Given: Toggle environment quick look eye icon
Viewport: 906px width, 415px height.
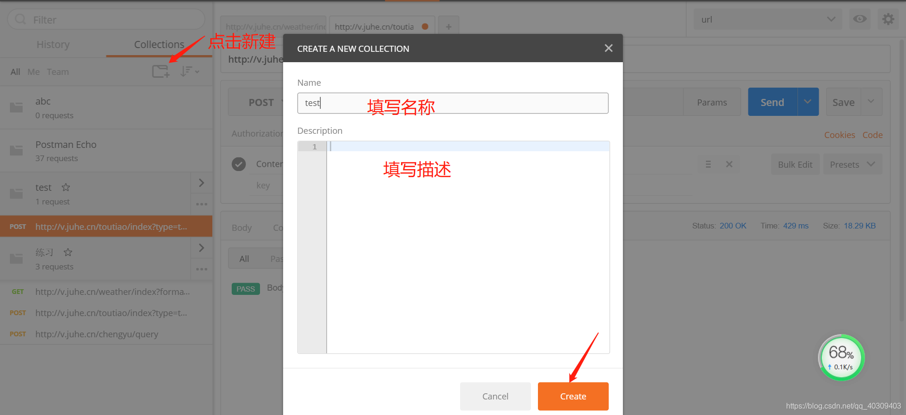Looking at the screenshot, I should coord(860,19).
